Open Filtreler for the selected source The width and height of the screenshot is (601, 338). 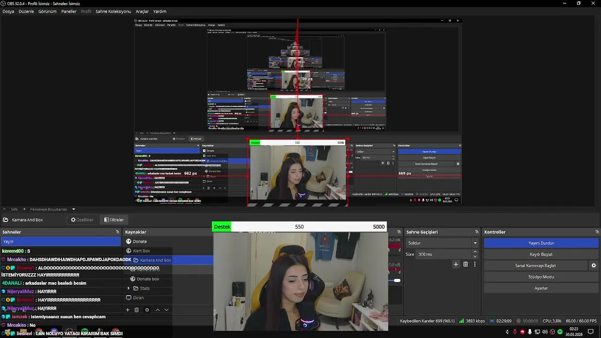[114, 220]
